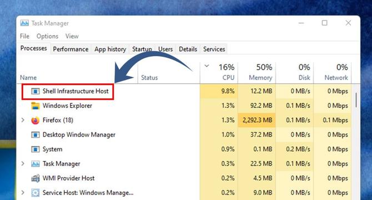The height and width of the screenshot is (200, 372).
Task: Click the System process icon
Action: 36,149
